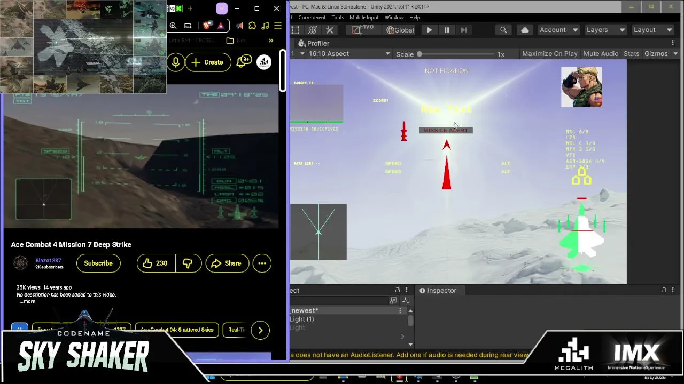The height and width of the screenshot is (384, 684).
Task: Open the kick bookmarks folder
Action: 236,41
